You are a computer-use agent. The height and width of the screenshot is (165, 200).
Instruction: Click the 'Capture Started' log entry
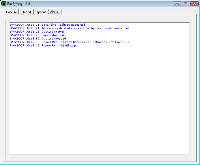[x=37, y=31]
